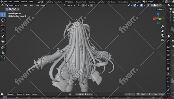This screenshot has width=174, height=99.
Task: Open gizmo settings dropdown arrow
Action: 138,5
